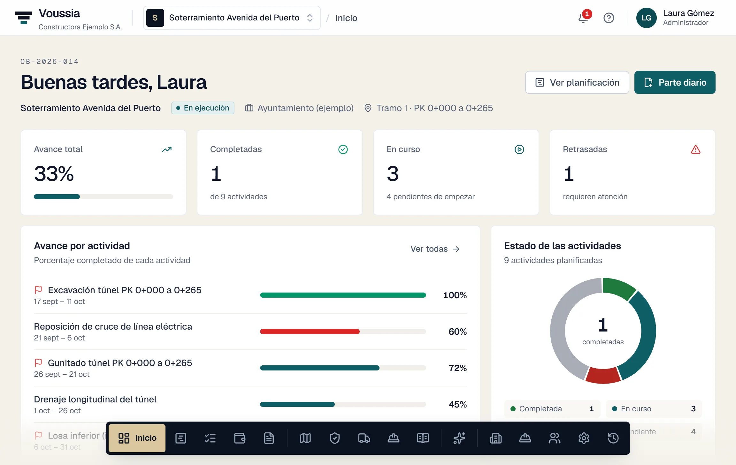Open the wallet budget icon in dock
Screen dimensions: 736x465
(x=240, y=438)
